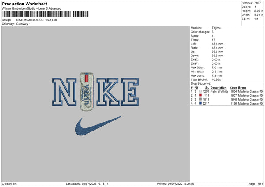This screenshot has height=187, width=265.
Task: Click the Min Stitch value 0.3 mm
Action: coord(217,71)
